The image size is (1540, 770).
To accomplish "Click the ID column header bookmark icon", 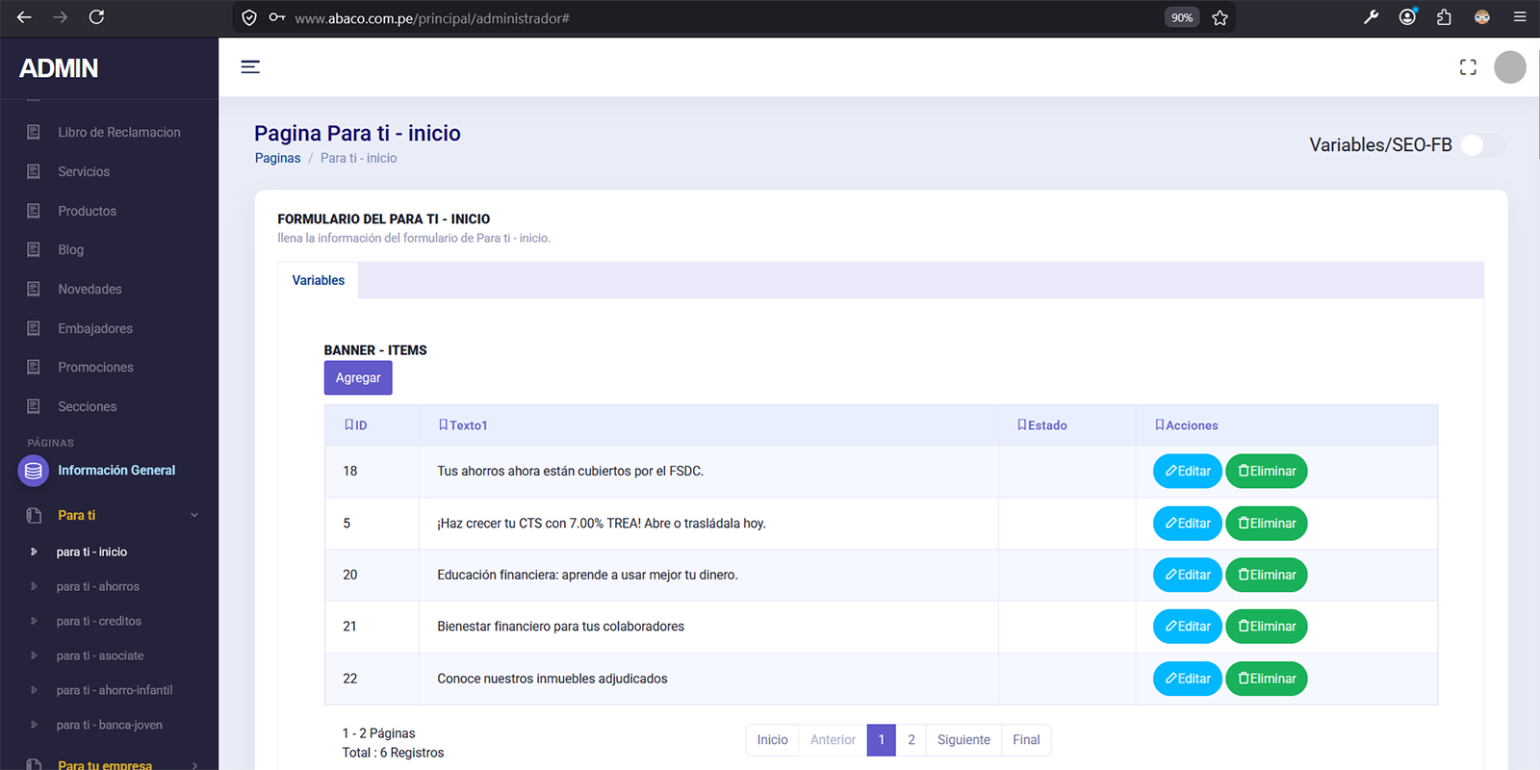I will click(348, 425).
